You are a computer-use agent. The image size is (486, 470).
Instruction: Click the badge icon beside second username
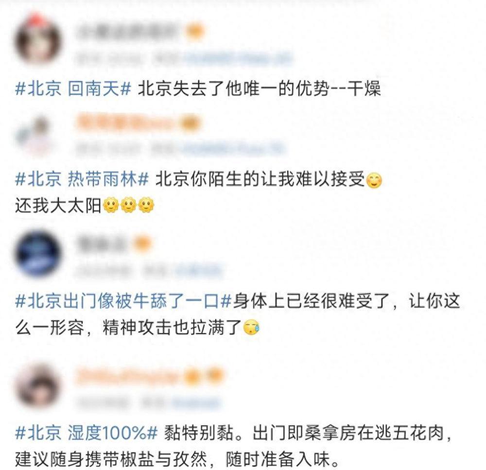pyautogui.click(x=191, y=123)
